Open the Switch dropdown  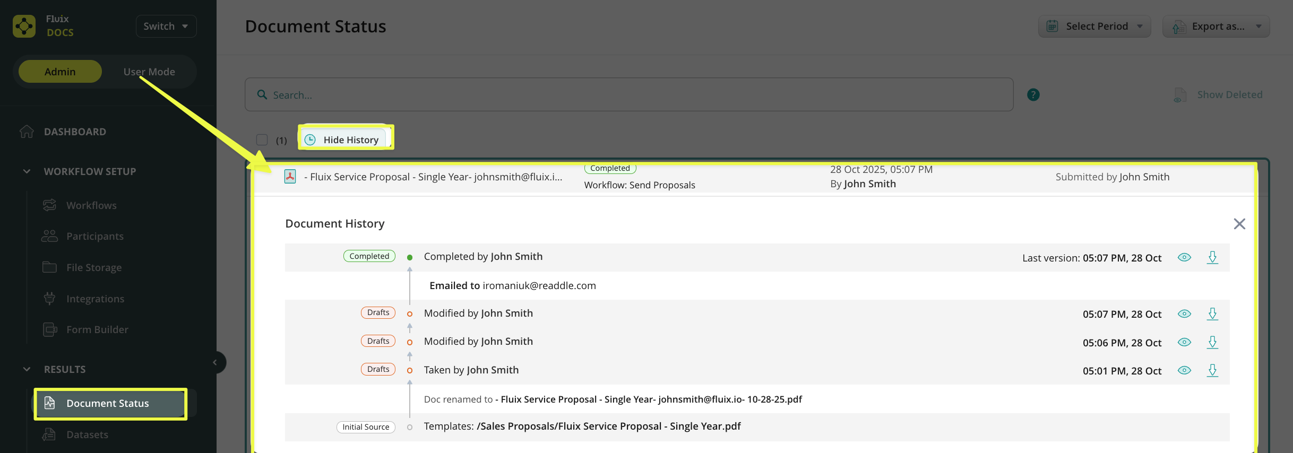tap(166, 26)
